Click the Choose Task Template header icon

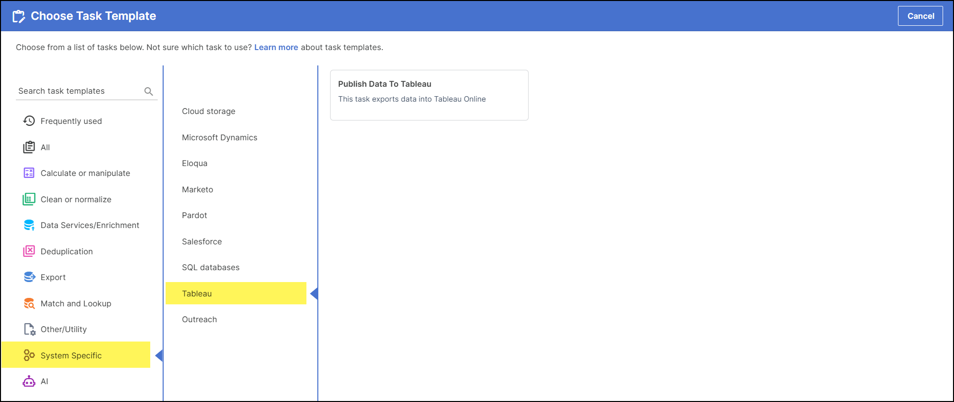pyautogui.click(x=19, y=16)
